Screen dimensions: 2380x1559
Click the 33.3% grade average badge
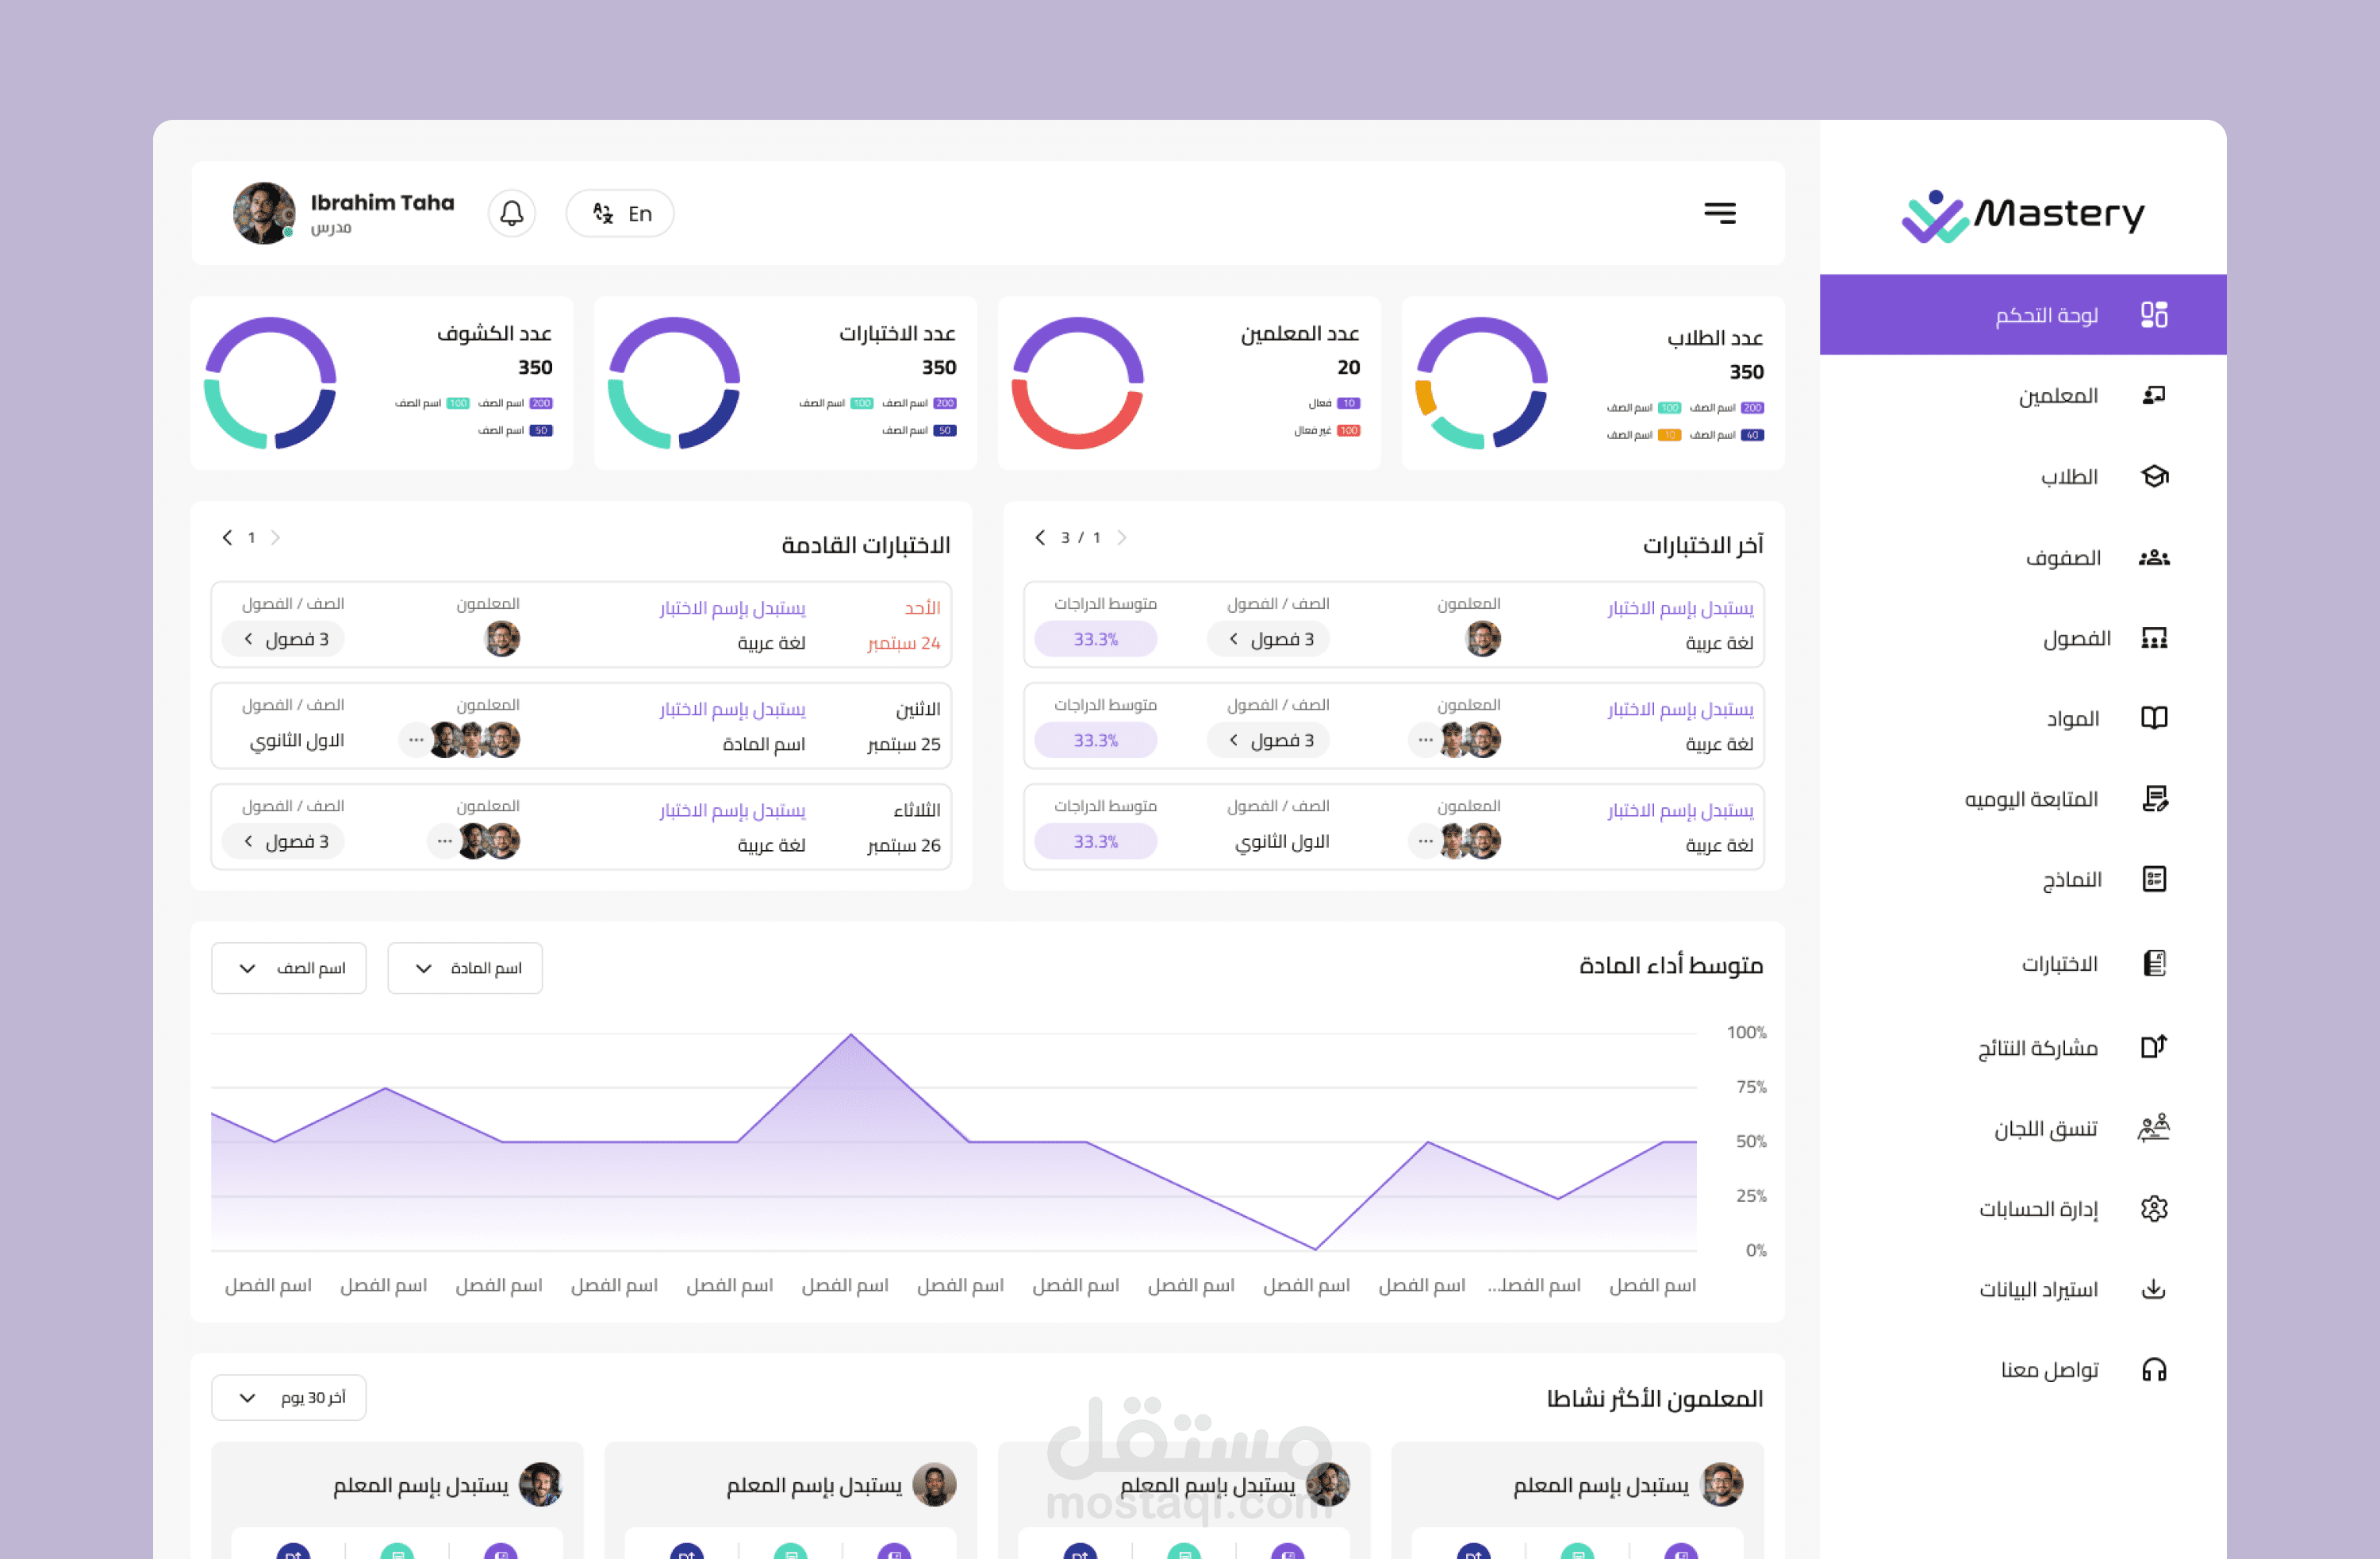click(1096, 638)
